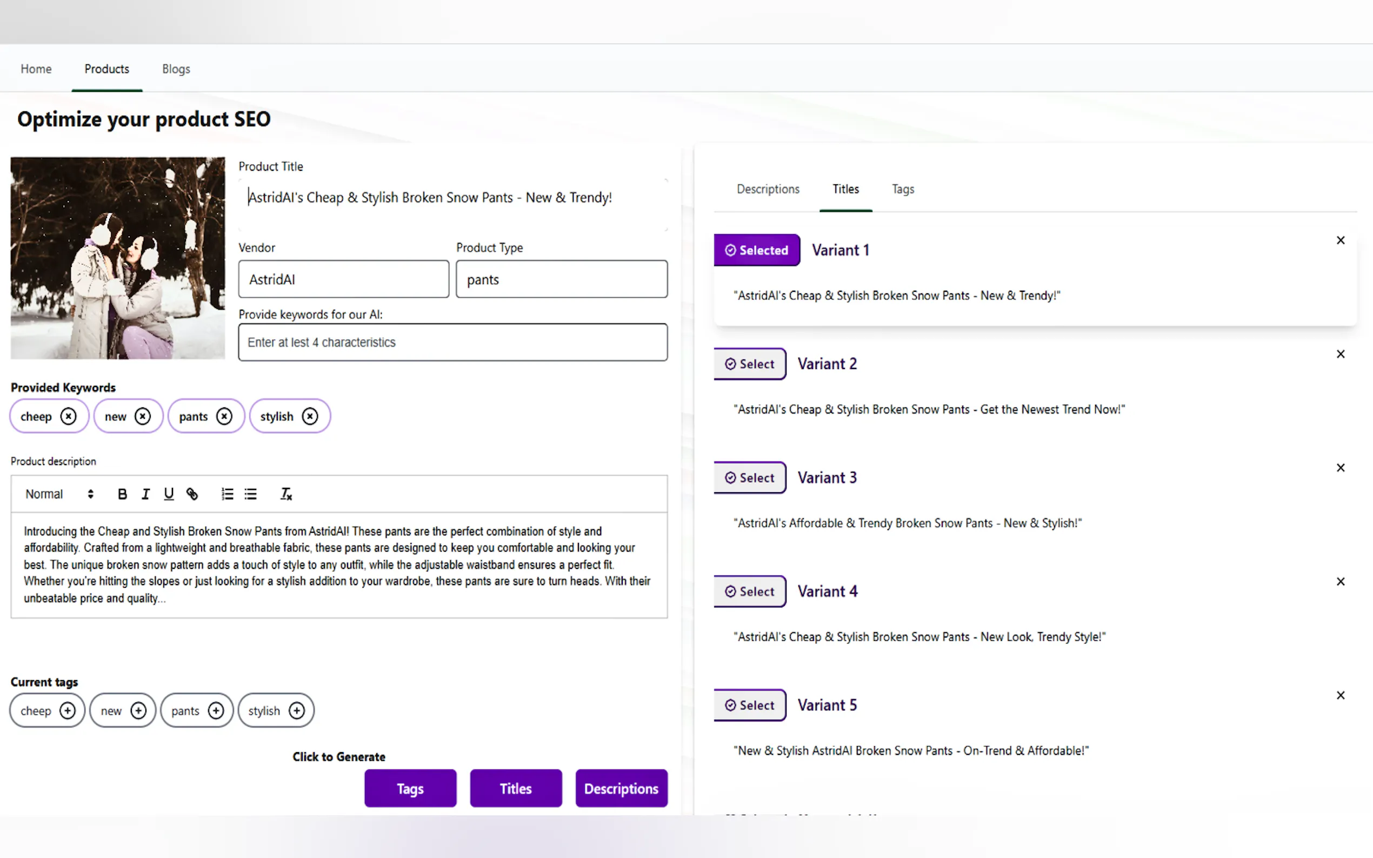
Task: Click the underline formatting icon
Action: click(x=169, y=494)
